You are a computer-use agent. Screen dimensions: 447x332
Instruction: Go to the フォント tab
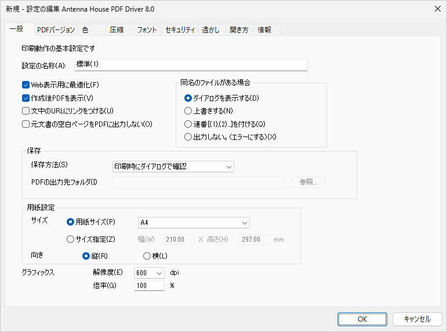147,29
